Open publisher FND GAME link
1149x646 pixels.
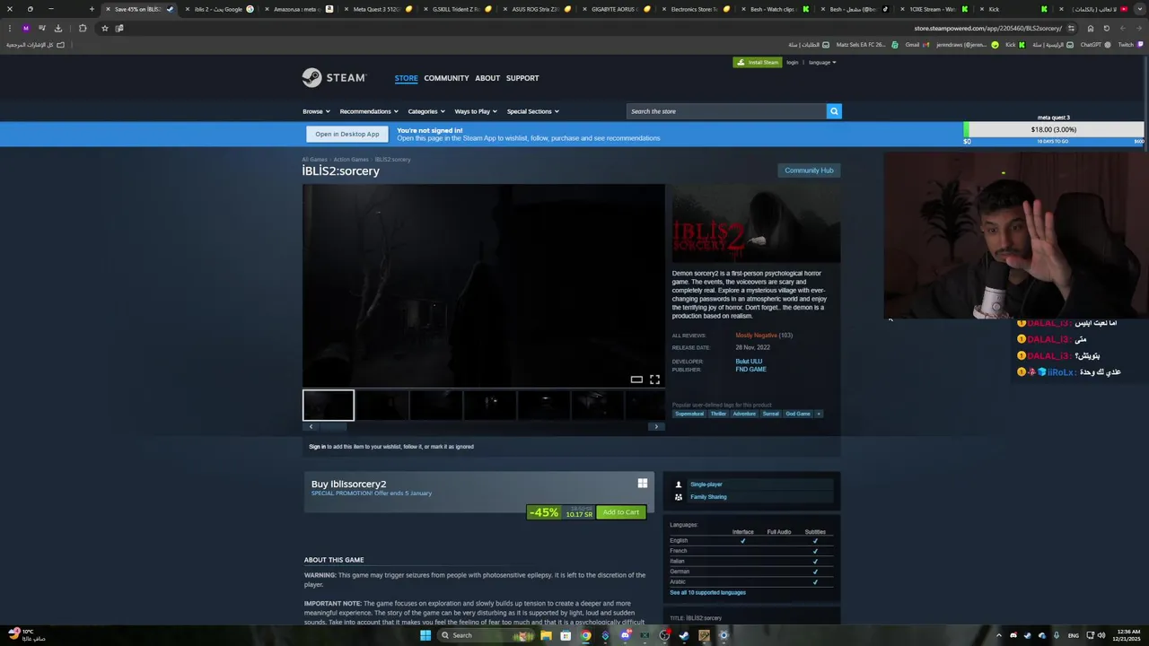tap(751, 370)
